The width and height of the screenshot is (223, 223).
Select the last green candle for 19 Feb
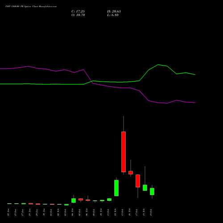[152, 191]
